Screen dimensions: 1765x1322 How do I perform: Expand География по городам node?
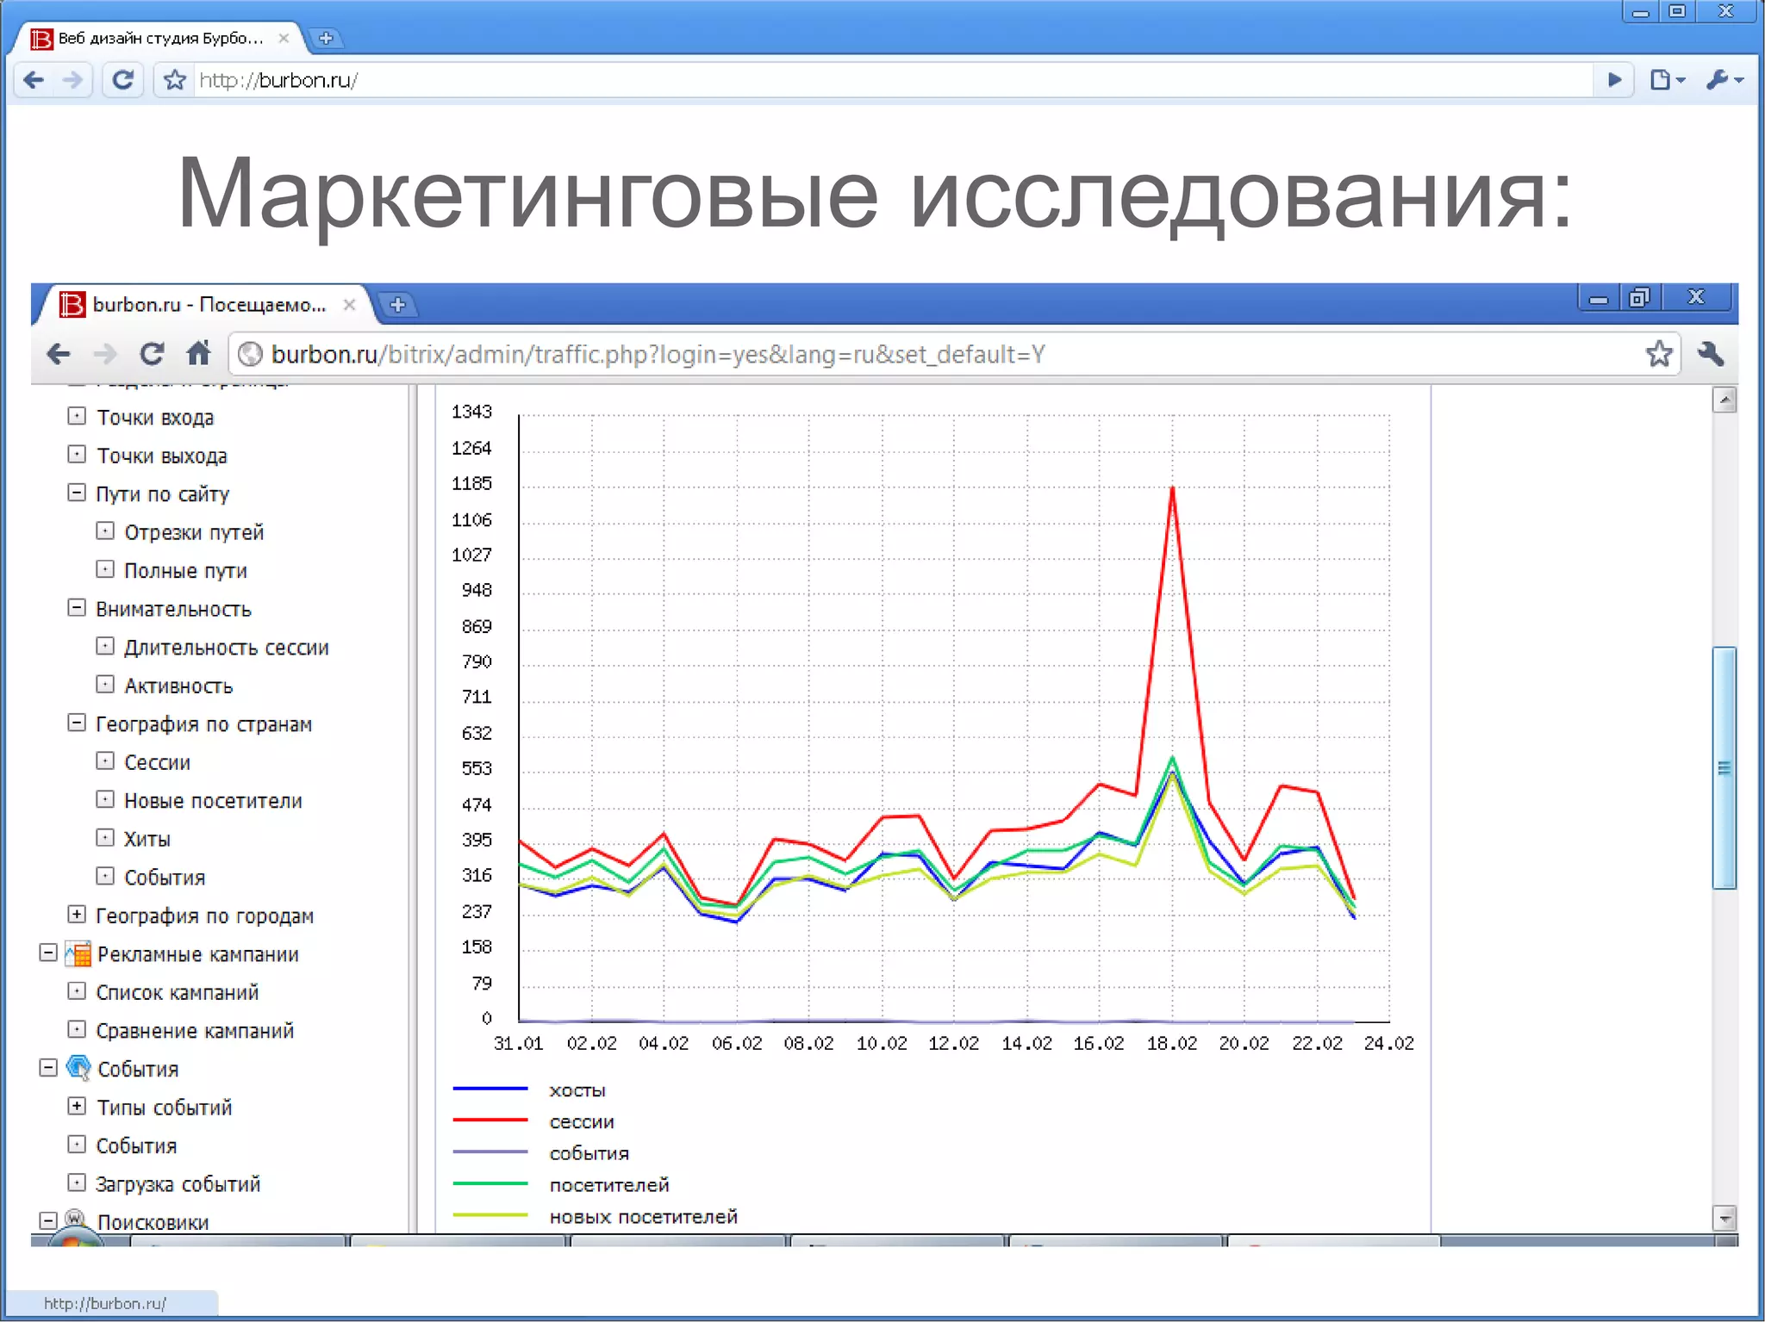(x=77, y=915)
